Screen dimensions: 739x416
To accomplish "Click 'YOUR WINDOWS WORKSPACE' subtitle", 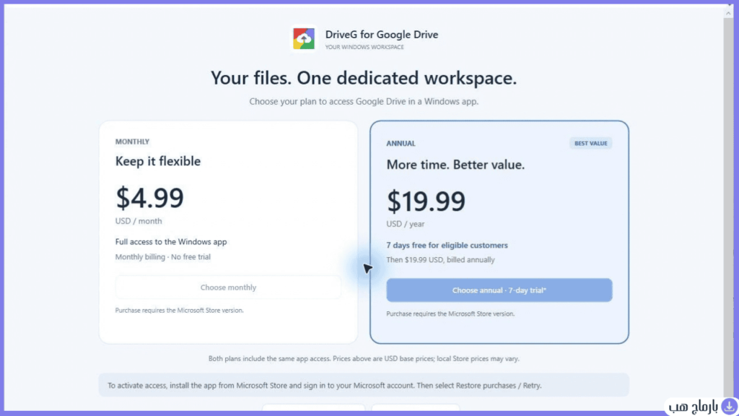I will [x=364, y=47].
